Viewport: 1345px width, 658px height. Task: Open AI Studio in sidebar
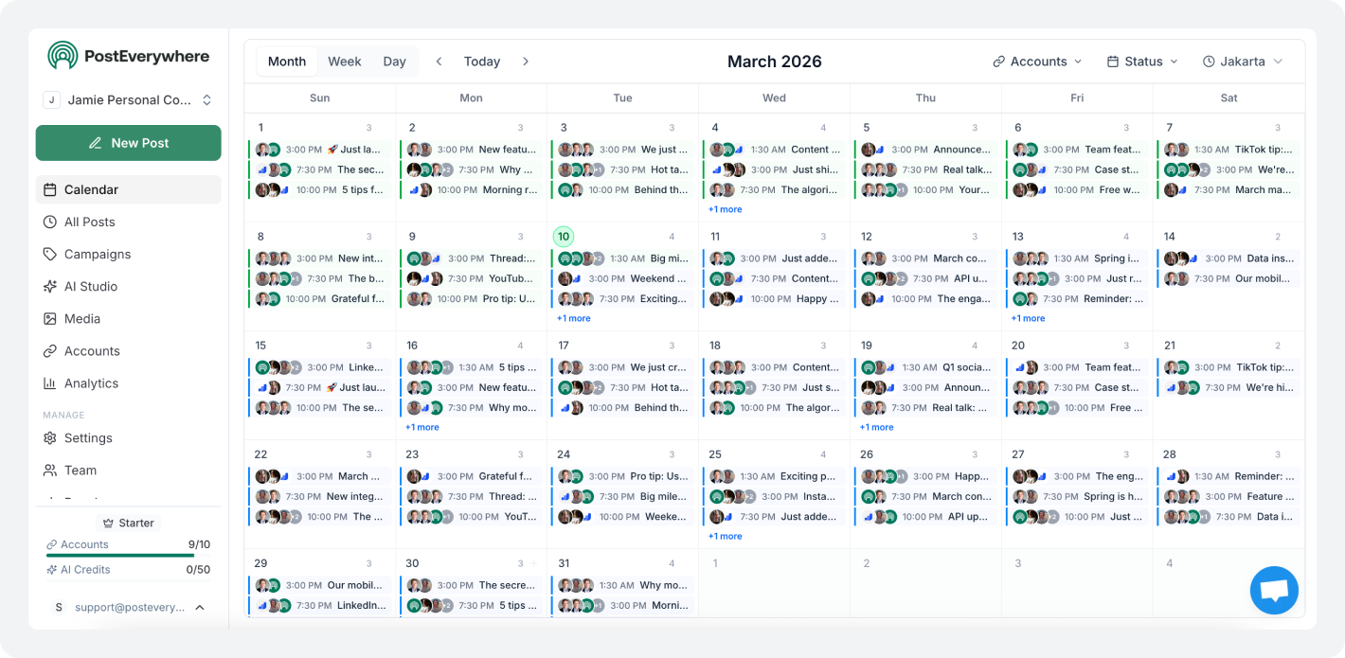[x=128, y=286]
